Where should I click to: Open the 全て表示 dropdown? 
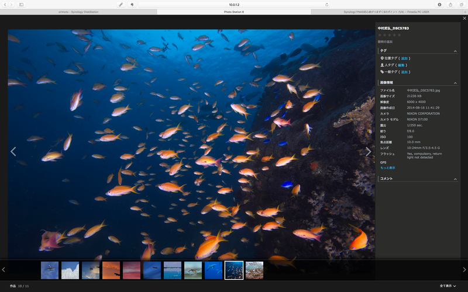point(448,286)
